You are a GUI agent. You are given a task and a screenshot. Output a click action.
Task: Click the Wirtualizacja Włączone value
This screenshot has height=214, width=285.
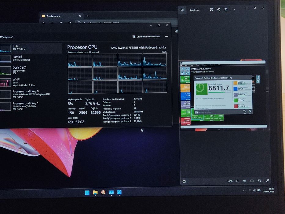pyautogui.click(x=138, y=112)
